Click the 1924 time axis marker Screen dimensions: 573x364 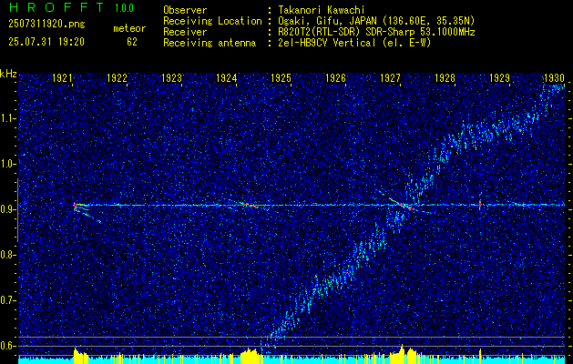(226, 77)
